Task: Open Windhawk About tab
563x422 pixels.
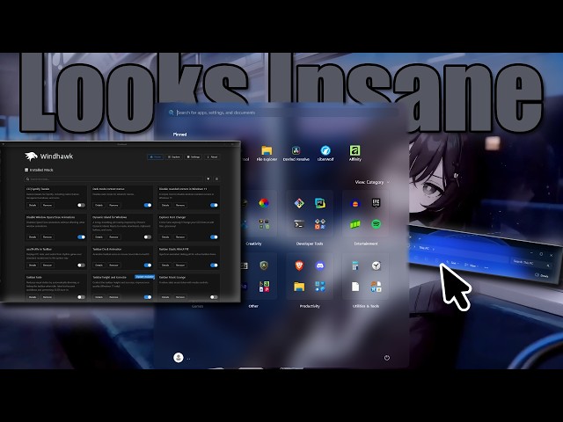Action: pyautogui.click(x=212, y=156)
